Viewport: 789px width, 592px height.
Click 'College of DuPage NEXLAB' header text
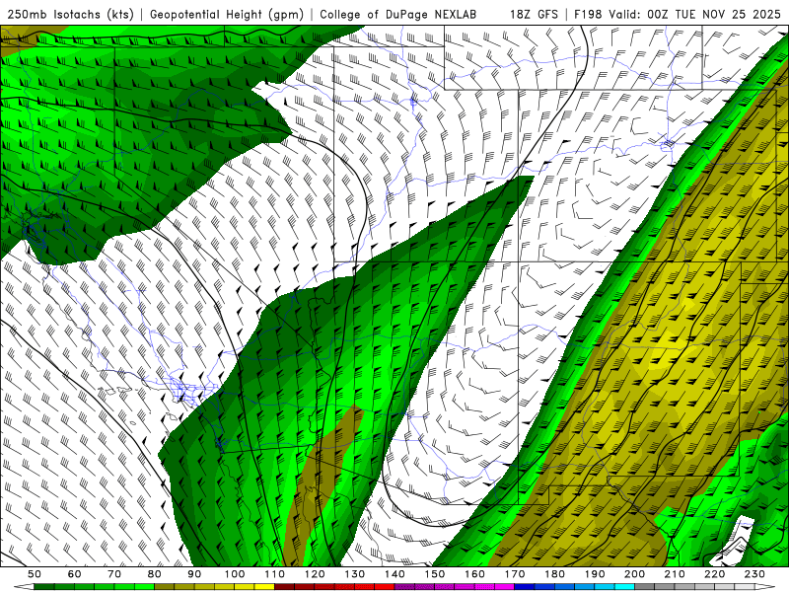point(398,14)
